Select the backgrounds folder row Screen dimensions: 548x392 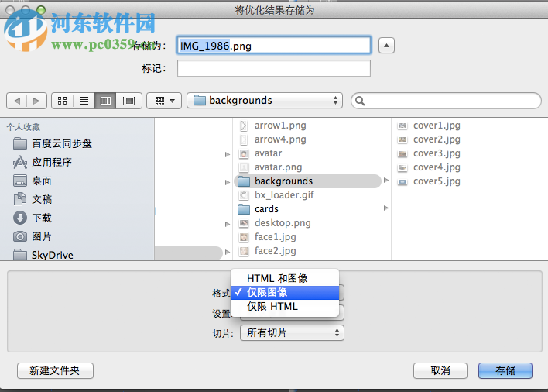(307, 181)
